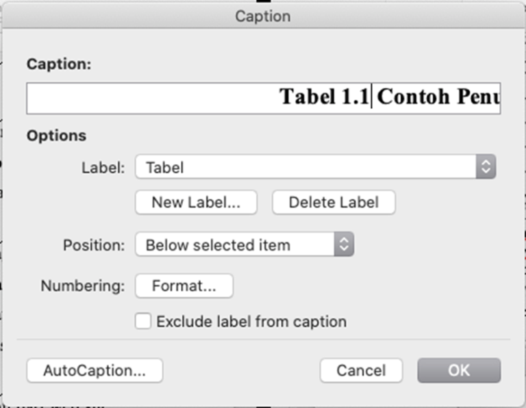The width and height of the screenshot is (526, 408).
Task: Open the Below selected item dropdown
Action: point(234,244)
